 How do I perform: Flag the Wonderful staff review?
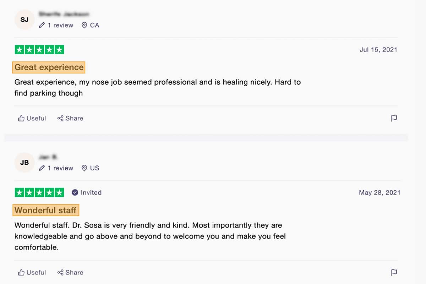point(394,273)
